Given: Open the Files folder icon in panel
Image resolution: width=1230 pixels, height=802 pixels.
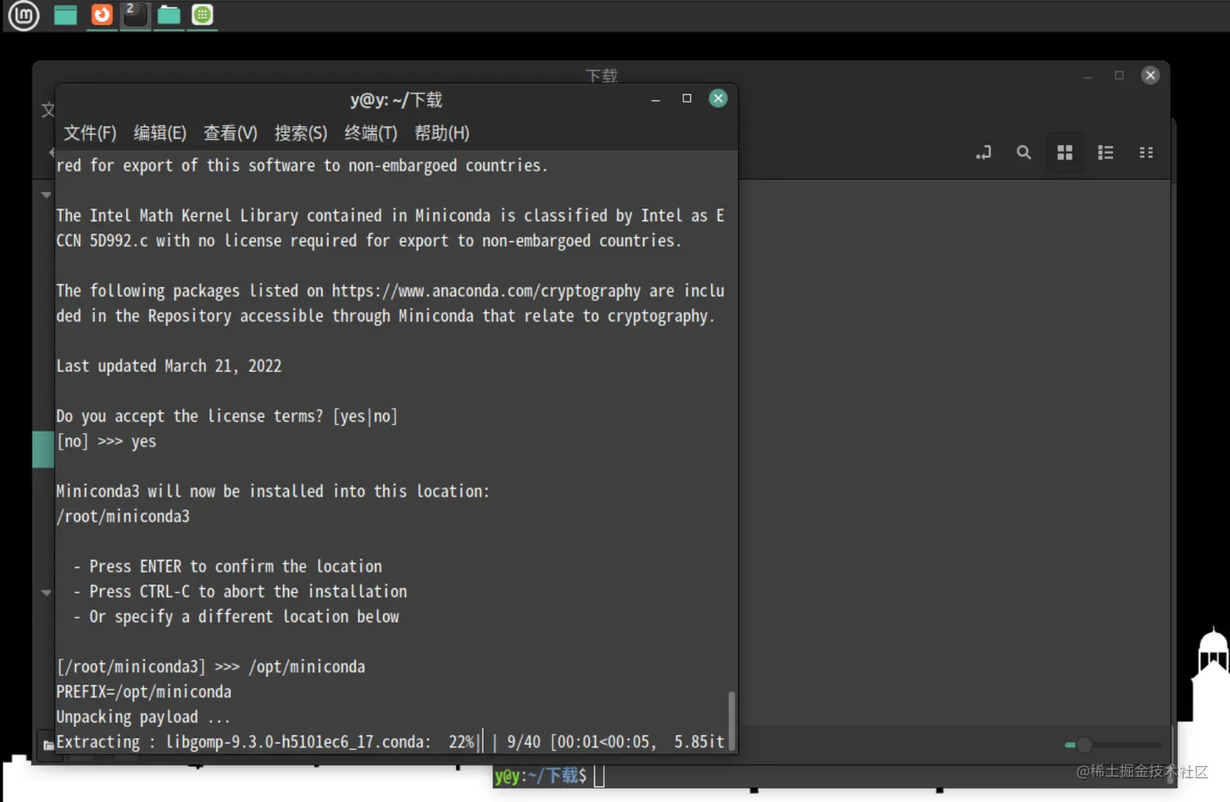Looking at the screenshot, I should [168, 15].
